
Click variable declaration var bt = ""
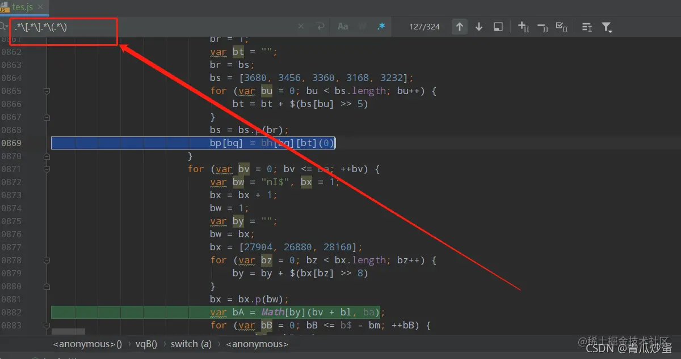coord(243,52)
